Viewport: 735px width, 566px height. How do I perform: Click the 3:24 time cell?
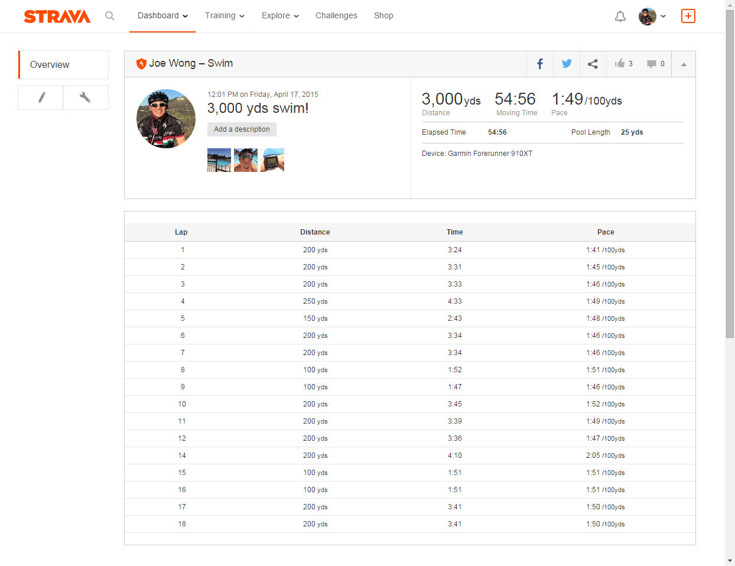(455, 250)
